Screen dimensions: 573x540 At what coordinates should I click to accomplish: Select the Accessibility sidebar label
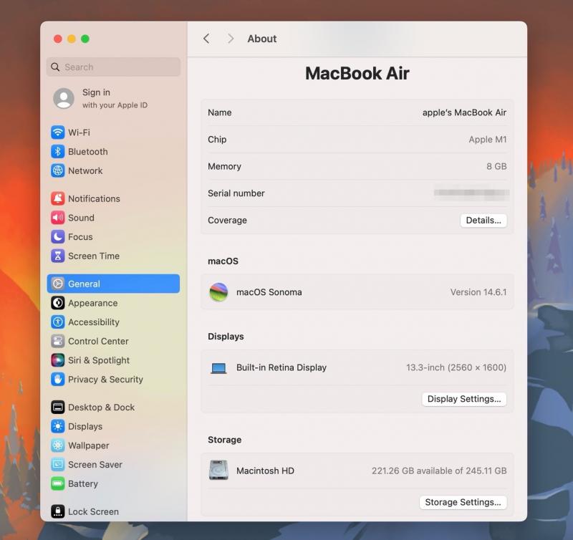[x=94, y=322]
